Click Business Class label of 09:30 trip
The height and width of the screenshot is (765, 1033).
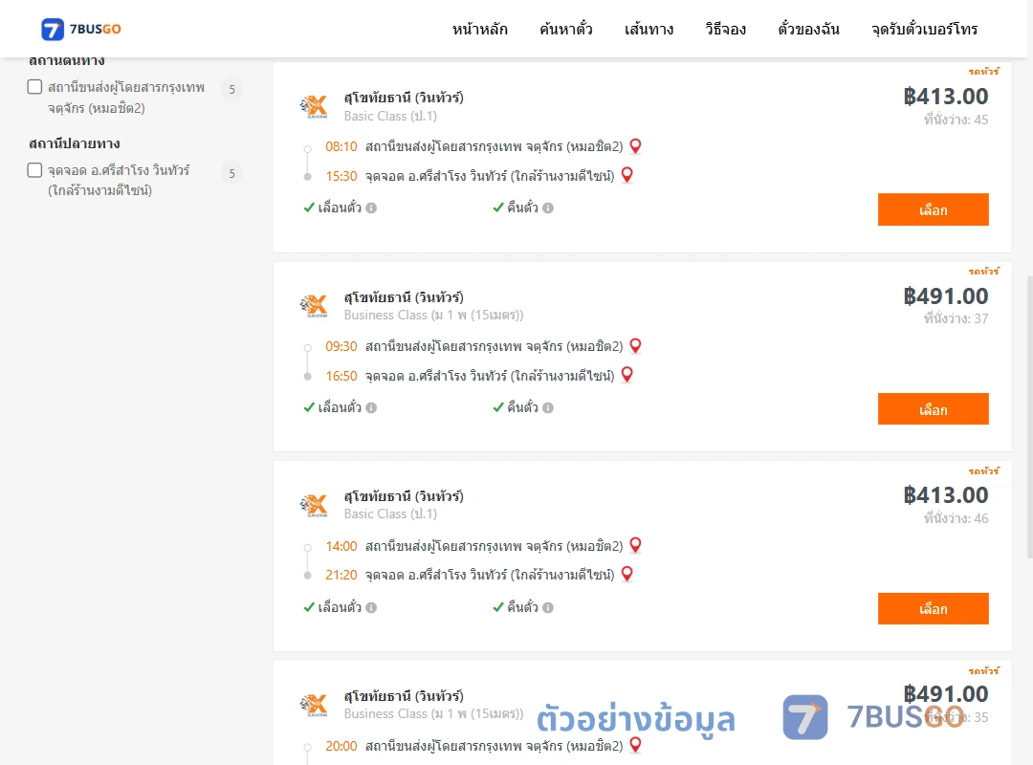(x=433, y=315)
